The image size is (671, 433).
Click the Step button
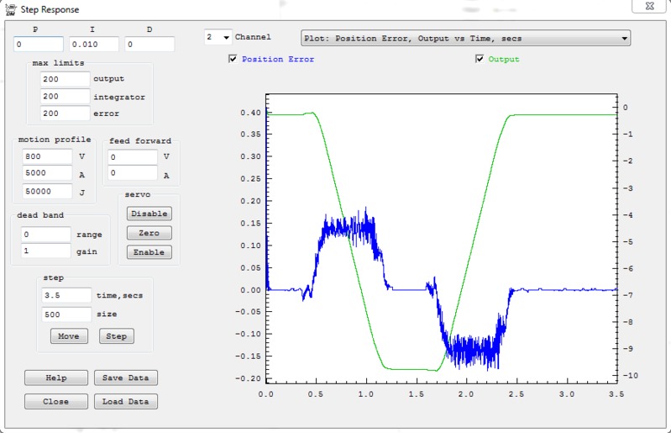[117, 336]
